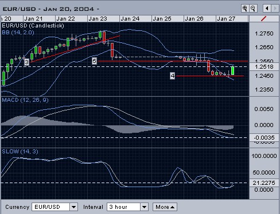280x214 pixels.
Task: Click the back arrow to move the chart left
Action: (267, 9)
